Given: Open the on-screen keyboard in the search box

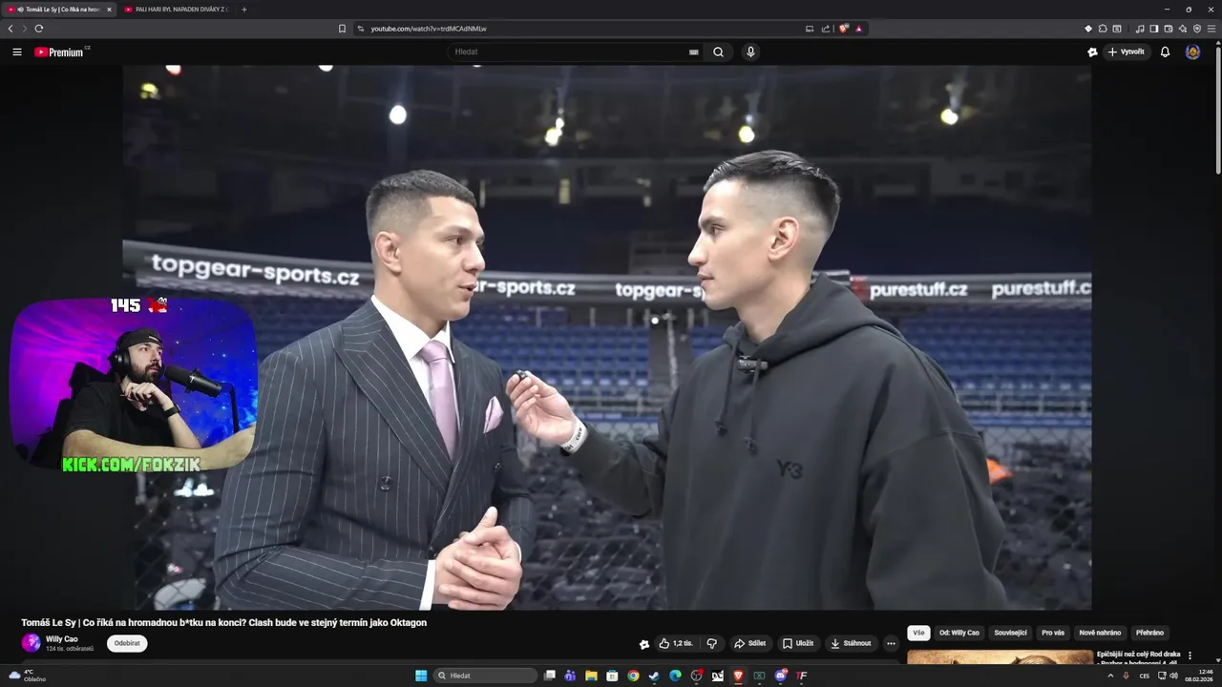Looking at the screenshot, I should pos(694,52).
